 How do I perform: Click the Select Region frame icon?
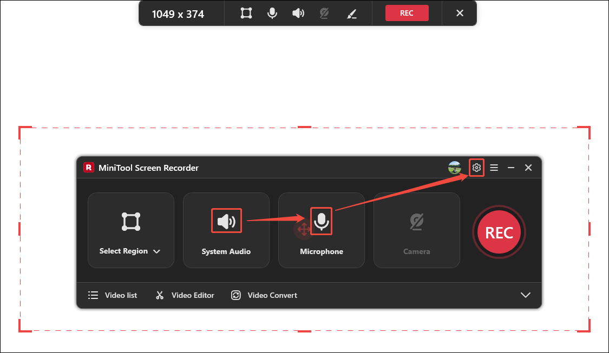click(x=130, y=221)
